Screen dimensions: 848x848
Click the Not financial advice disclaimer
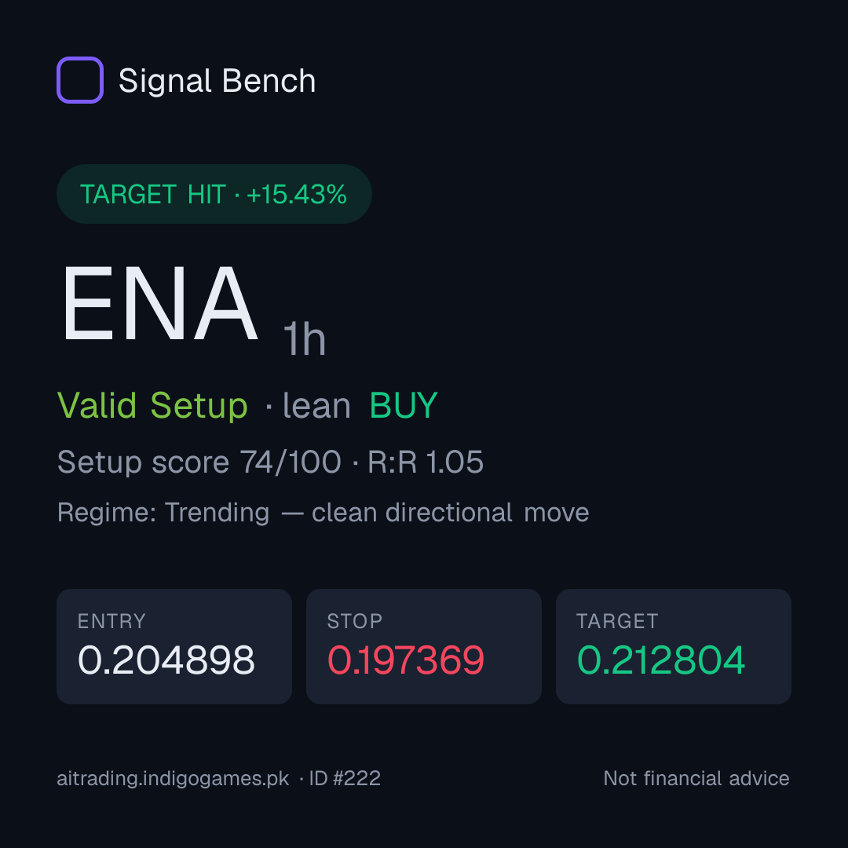pyautogui.click(x=696, y=779)
